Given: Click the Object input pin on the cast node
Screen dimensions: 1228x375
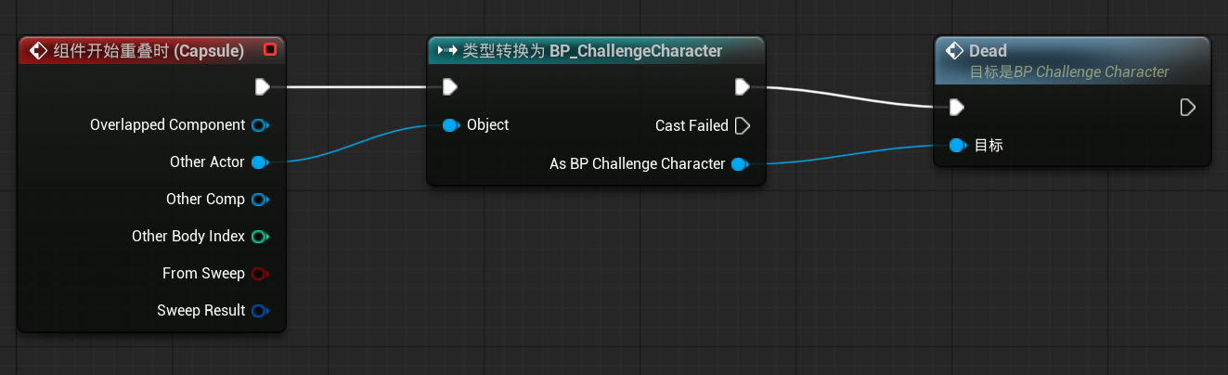Looking at the screenshot, I should tap(451, 124).
